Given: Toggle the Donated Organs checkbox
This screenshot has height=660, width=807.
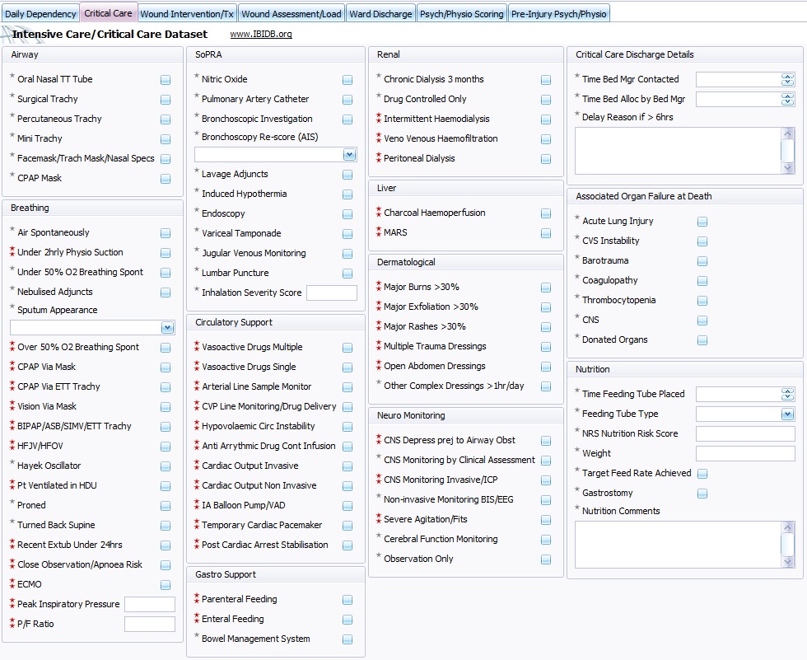Looking at the screenshot, I should coord(702,339).
